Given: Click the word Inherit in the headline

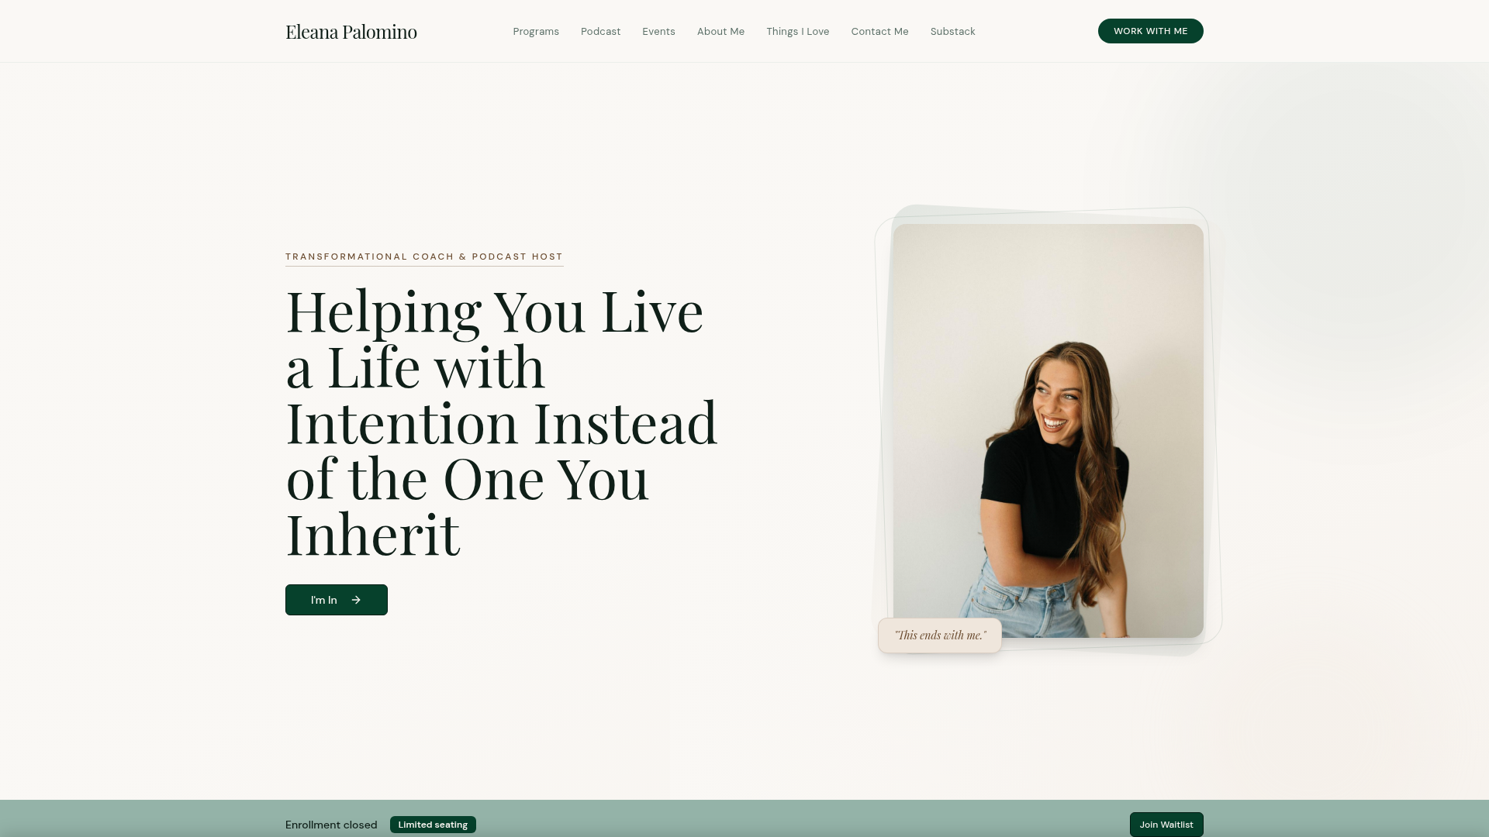Looking at the screenshot, I should [x=373, y=534].
